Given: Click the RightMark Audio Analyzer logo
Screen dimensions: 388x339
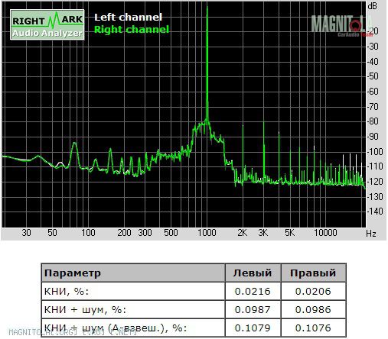Looking at the screenshot, I should click(x=47, y=24).
